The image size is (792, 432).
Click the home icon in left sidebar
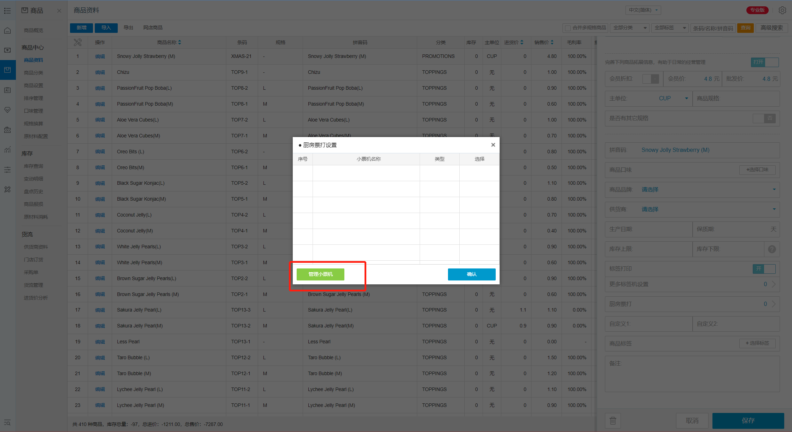7,30
